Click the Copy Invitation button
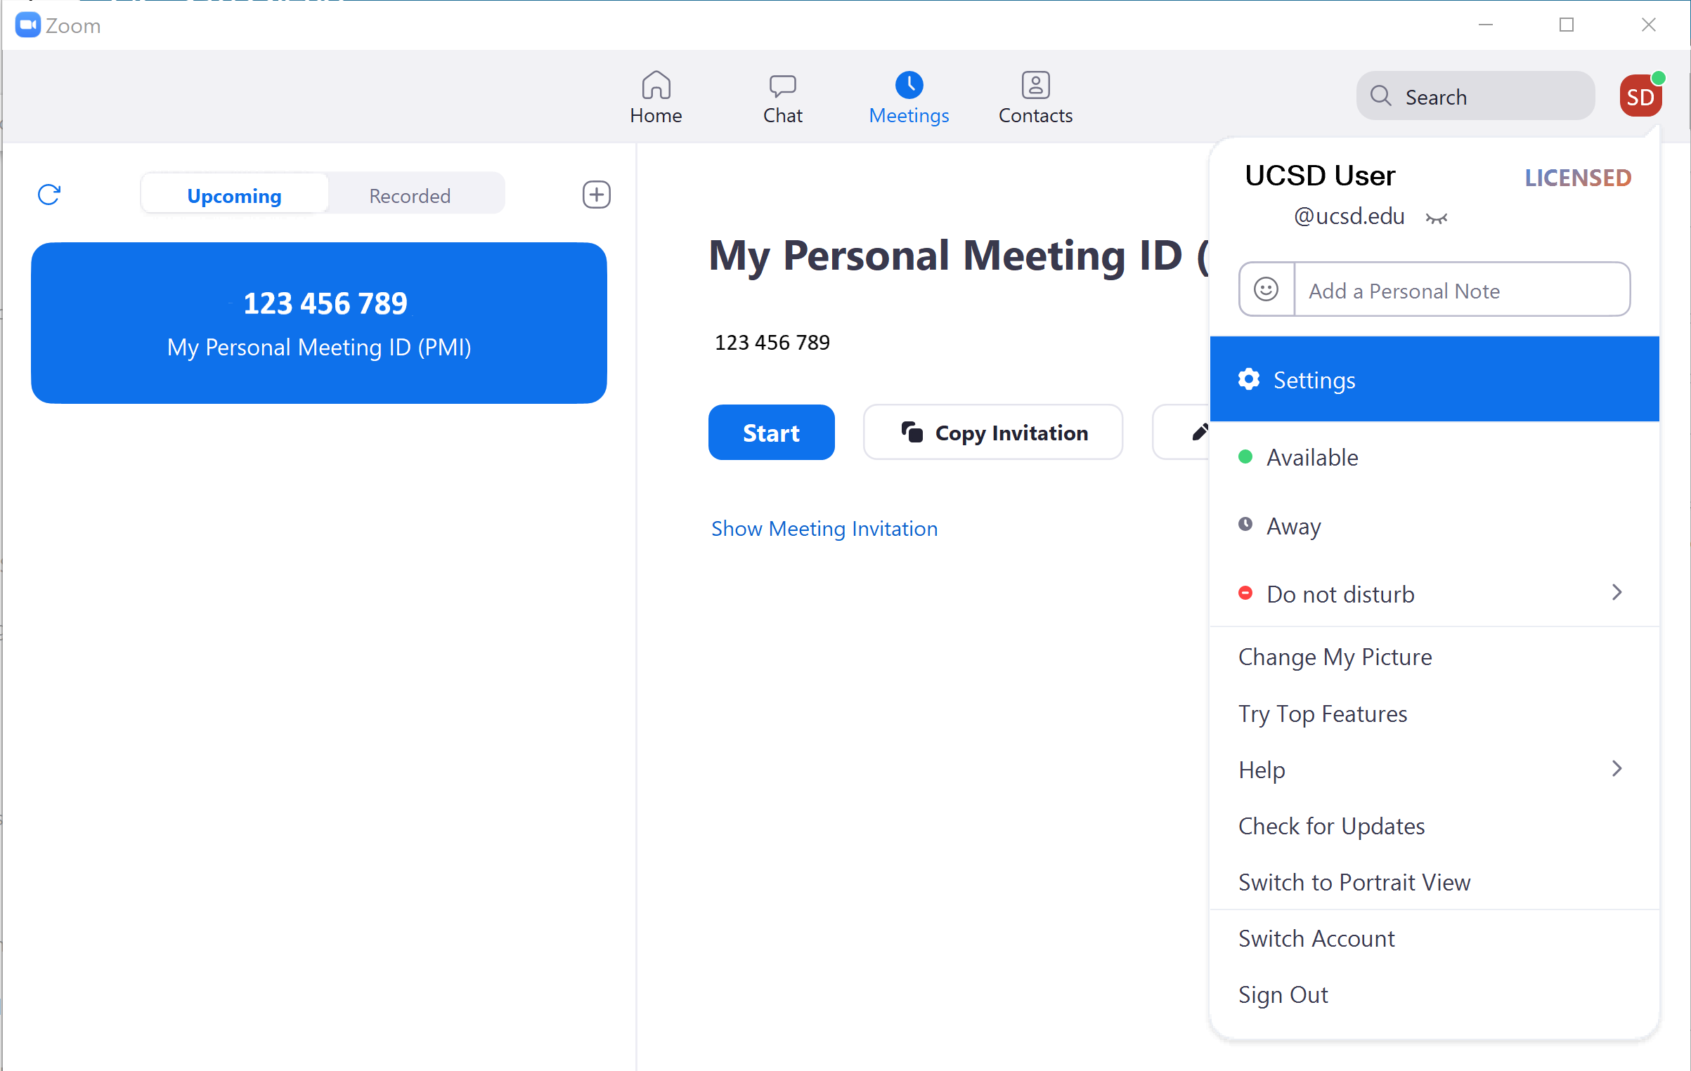The width and height of the screenshot is (1691, 1071). (x=992, y=433)
